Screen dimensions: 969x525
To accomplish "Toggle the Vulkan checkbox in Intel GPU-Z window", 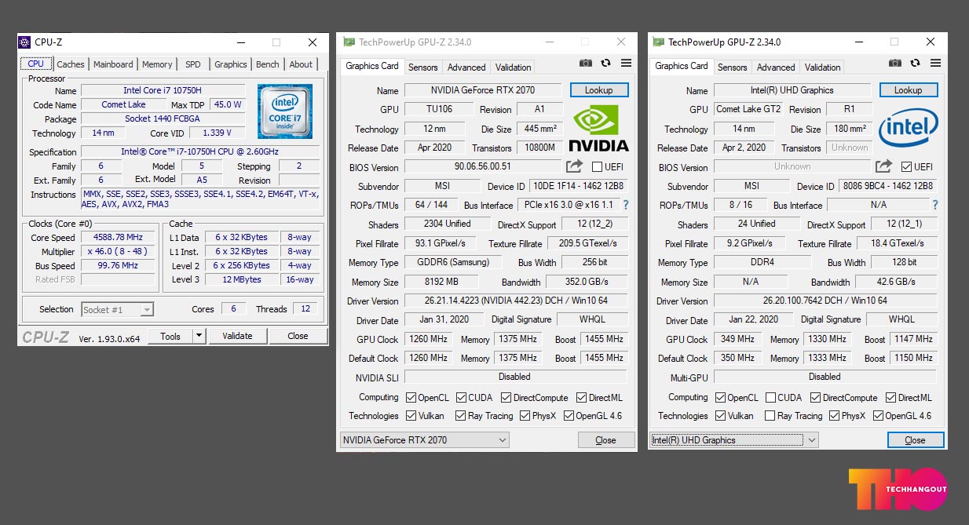I will (x=720, y=416).
